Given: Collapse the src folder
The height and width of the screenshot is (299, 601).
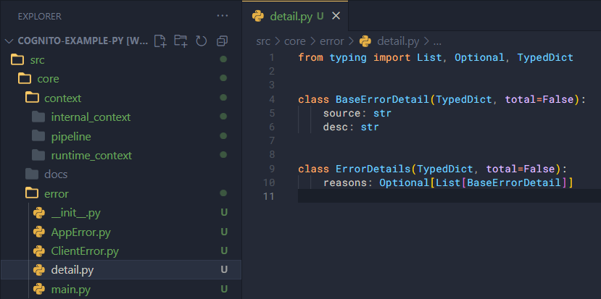Looking at the screenshot, I should tap(37, 59).
